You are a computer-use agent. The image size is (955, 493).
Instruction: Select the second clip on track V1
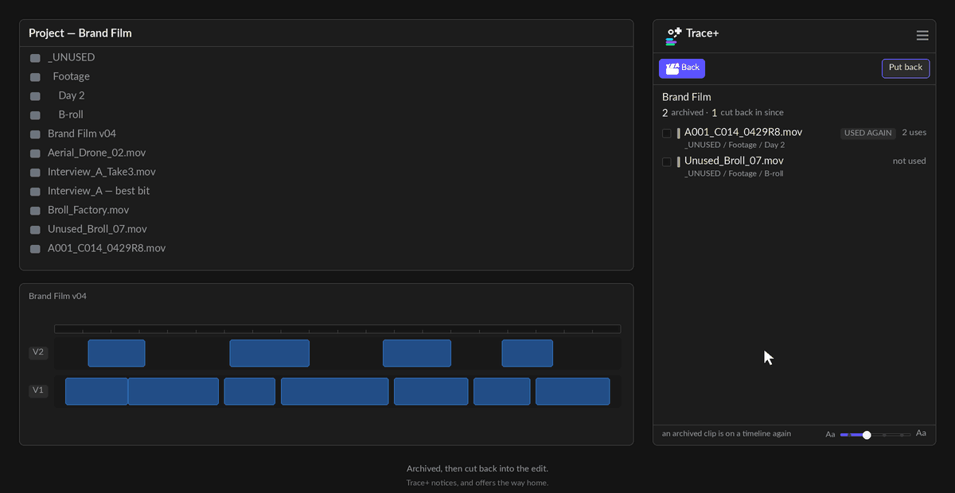[x=173, y=391]
